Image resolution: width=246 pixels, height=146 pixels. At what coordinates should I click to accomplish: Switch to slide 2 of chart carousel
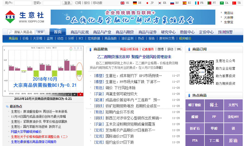pyautogui.click(x=74, y=94)
